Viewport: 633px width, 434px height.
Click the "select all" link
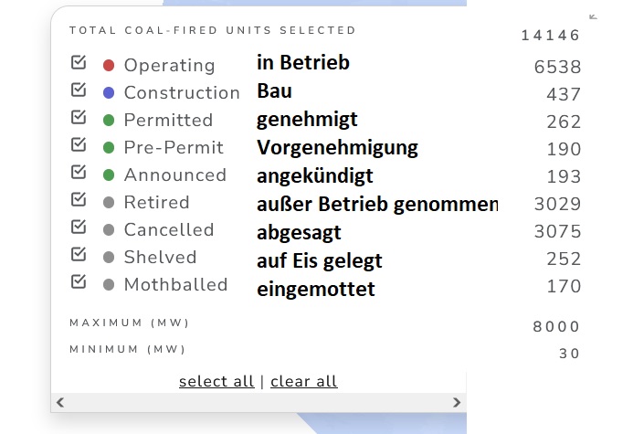point(216,381)
